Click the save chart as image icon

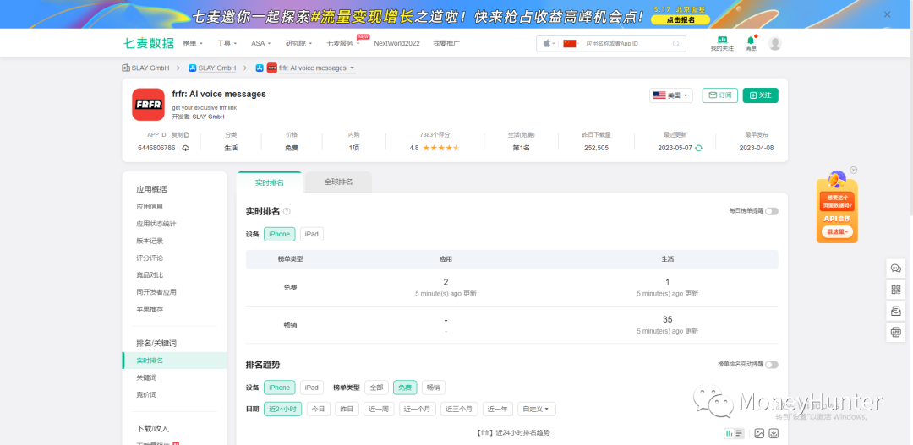[759, 433]
